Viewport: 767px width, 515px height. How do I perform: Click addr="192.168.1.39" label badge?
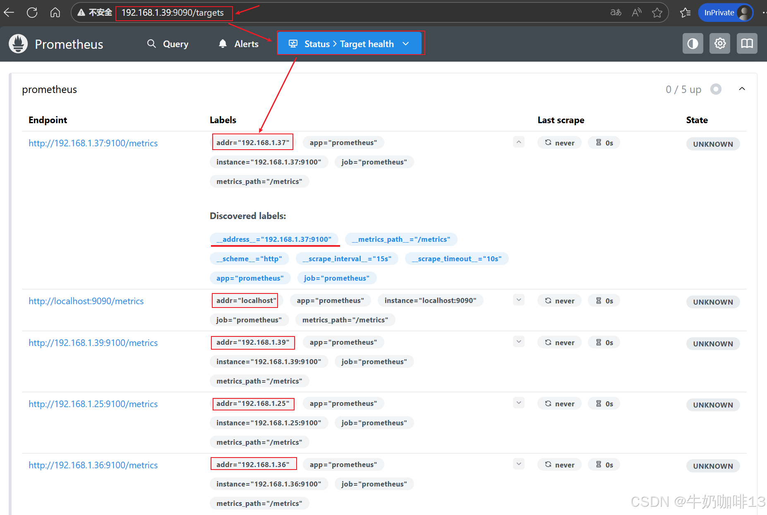pos(253,342)
